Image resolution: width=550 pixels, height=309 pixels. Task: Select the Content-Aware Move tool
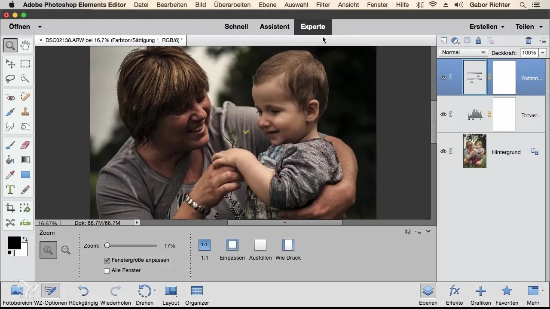pyautogui.click(x=10, y=222)
